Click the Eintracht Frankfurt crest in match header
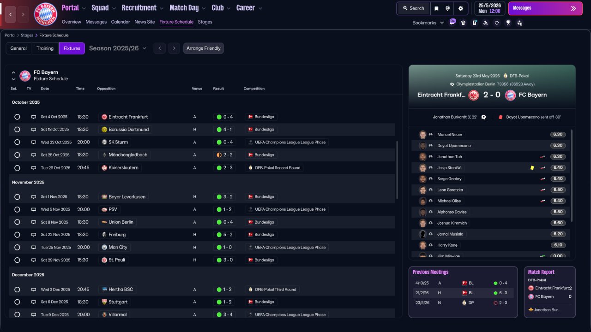Viewport: 591px width, 332px height. click(474, 95)
